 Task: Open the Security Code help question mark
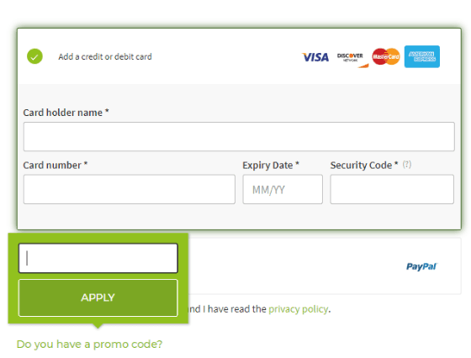(407, 164)
